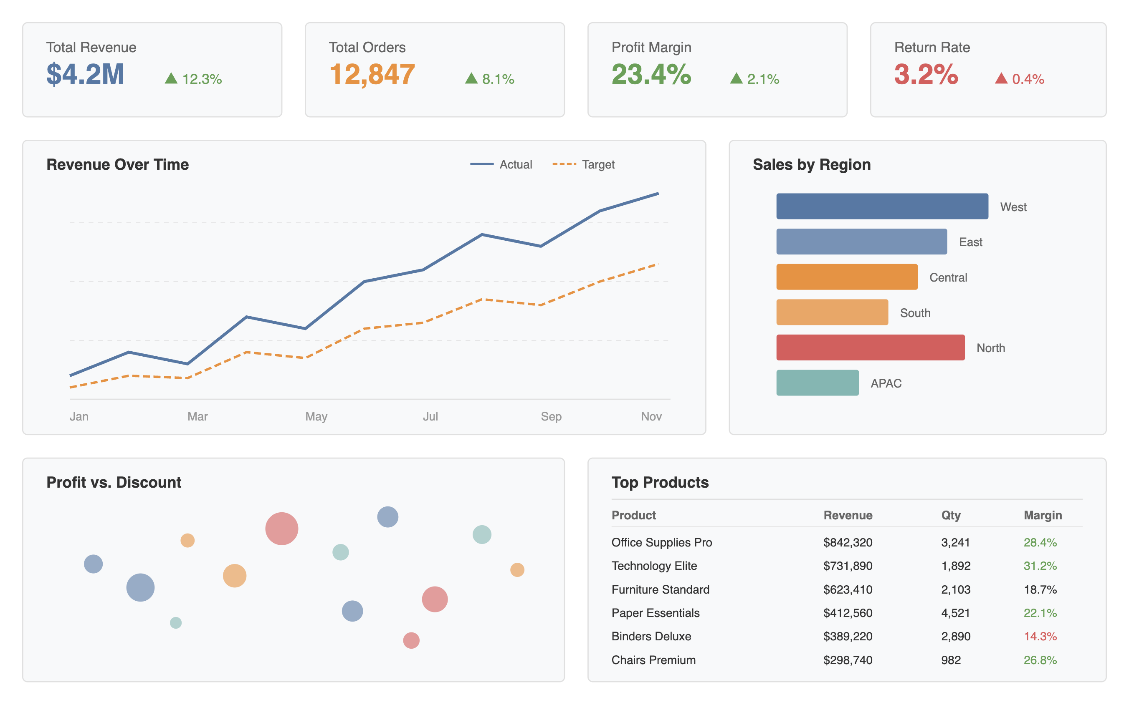
Task: Click the 982 quantity cell
Action: 951,660
